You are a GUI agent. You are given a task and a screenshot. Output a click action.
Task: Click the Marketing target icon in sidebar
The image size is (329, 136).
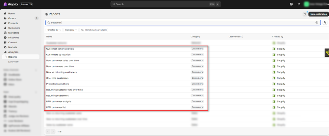[x=5, y=33]
